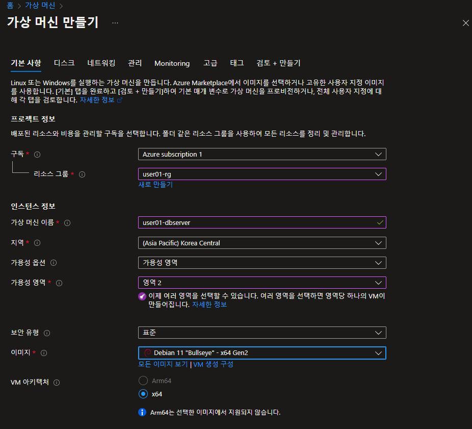Open the 리소스 그룹 dropdown user01-rg
Image resolution: width=472 pixels, height=429 pixels.
[262, 174]
